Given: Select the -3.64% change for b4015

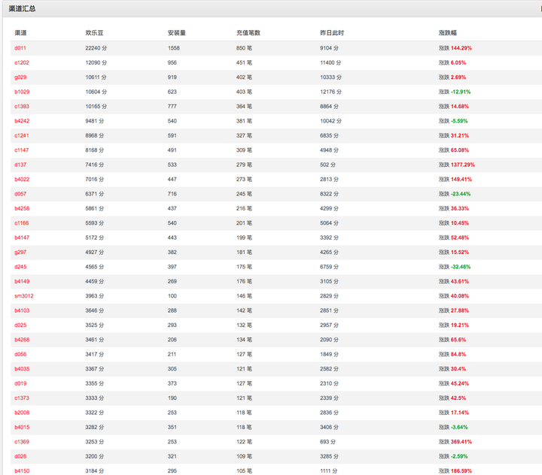Looking at the screenshot, I should (459, 427).
